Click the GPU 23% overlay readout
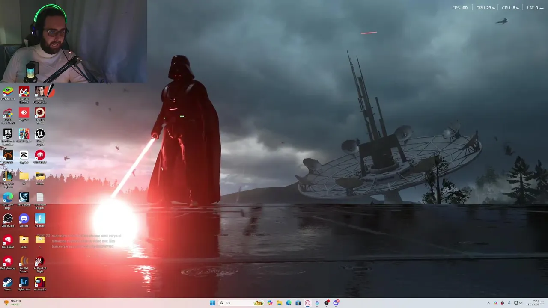548x308 pixels. point(485,8)
